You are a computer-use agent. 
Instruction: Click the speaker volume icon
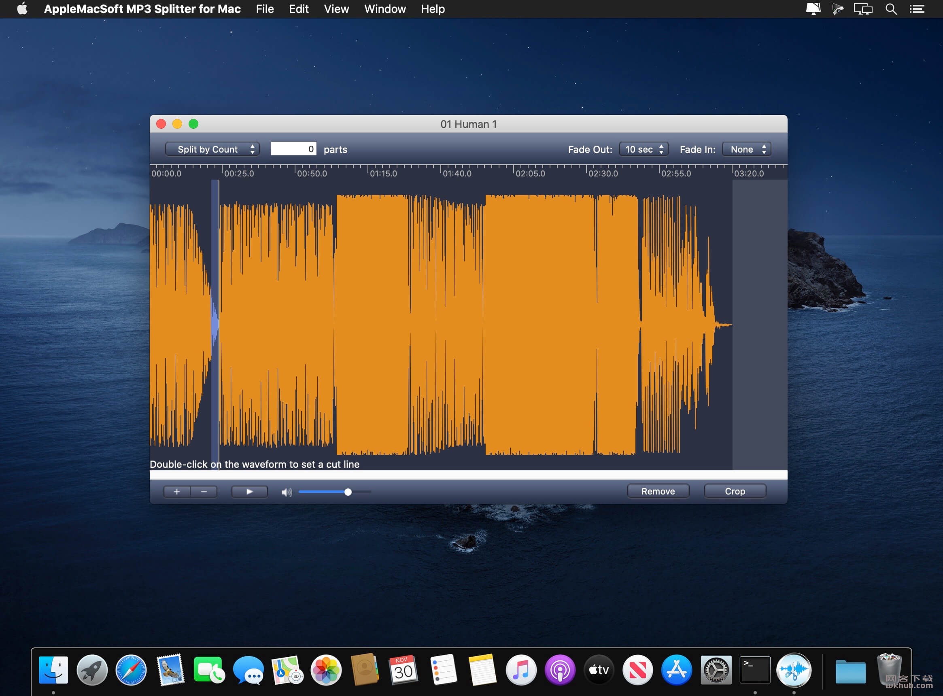click(x=287, y=492)
